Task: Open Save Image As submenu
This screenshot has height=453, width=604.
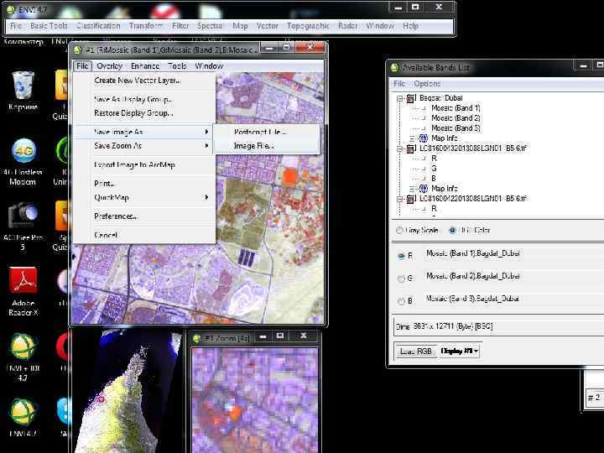Action: tap(143, 132)
